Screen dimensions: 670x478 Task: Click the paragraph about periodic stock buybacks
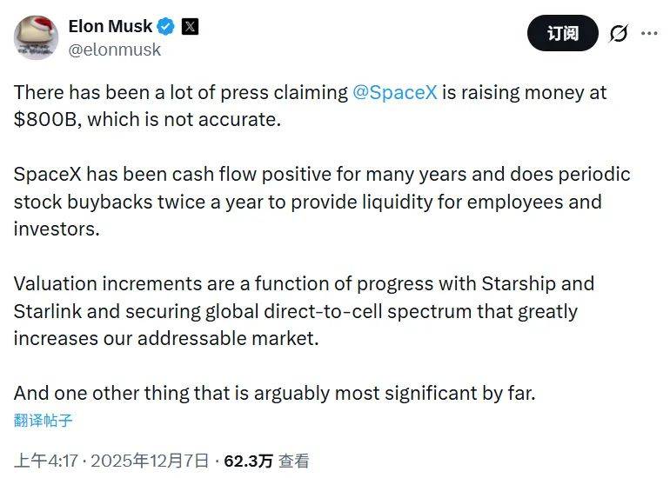tap(322, 202)
